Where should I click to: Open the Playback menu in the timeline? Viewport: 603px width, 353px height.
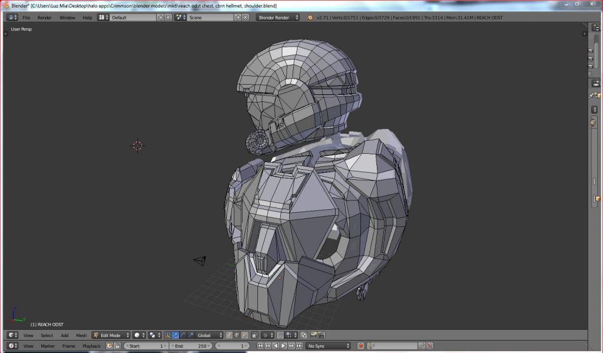point(91,346)
